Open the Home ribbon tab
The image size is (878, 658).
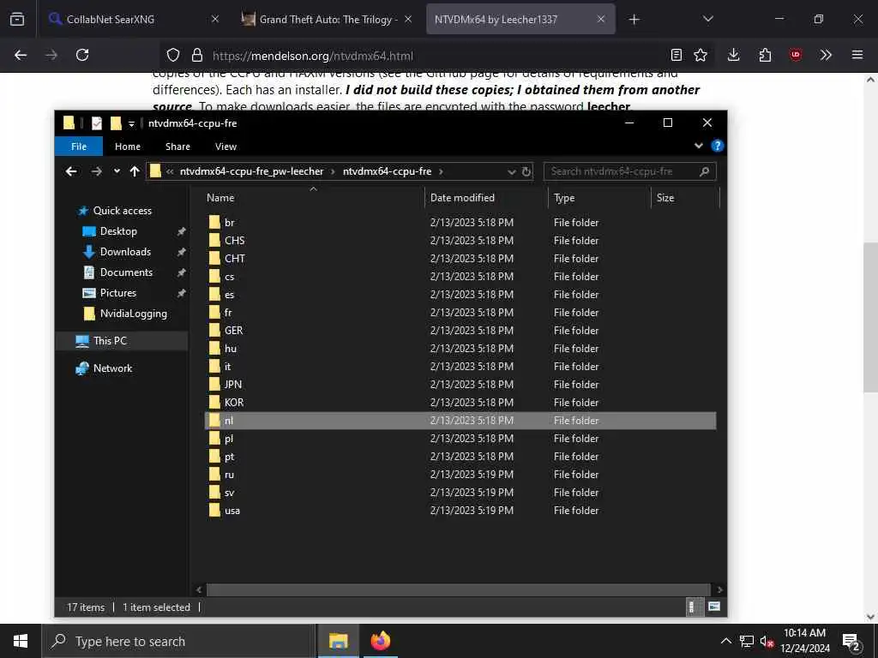128,147
